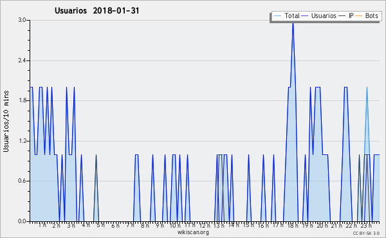This screenshot has height=238, width=386.
Task: Click the 6 h x-axis label
Action: tap(115, 225)
